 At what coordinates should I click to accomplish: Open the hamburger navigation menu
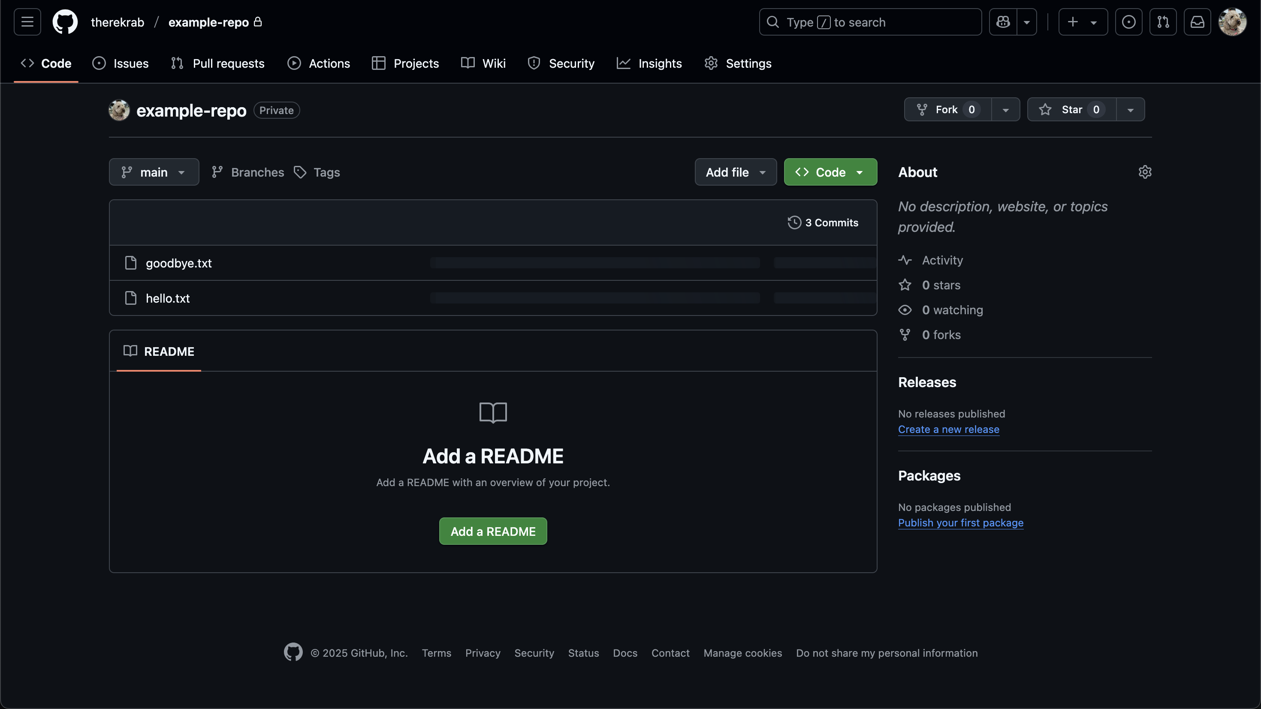27,22
